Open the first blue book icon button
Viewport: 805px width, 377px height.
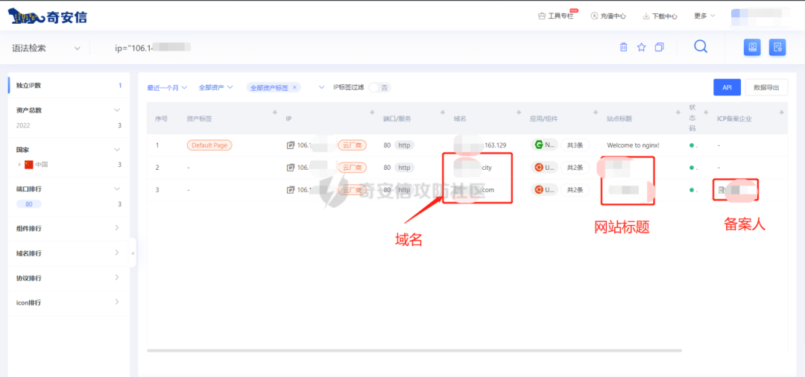(752, 47)
